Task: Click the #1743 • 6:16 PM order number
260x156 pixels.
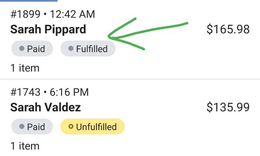Action: click(49, 92)
